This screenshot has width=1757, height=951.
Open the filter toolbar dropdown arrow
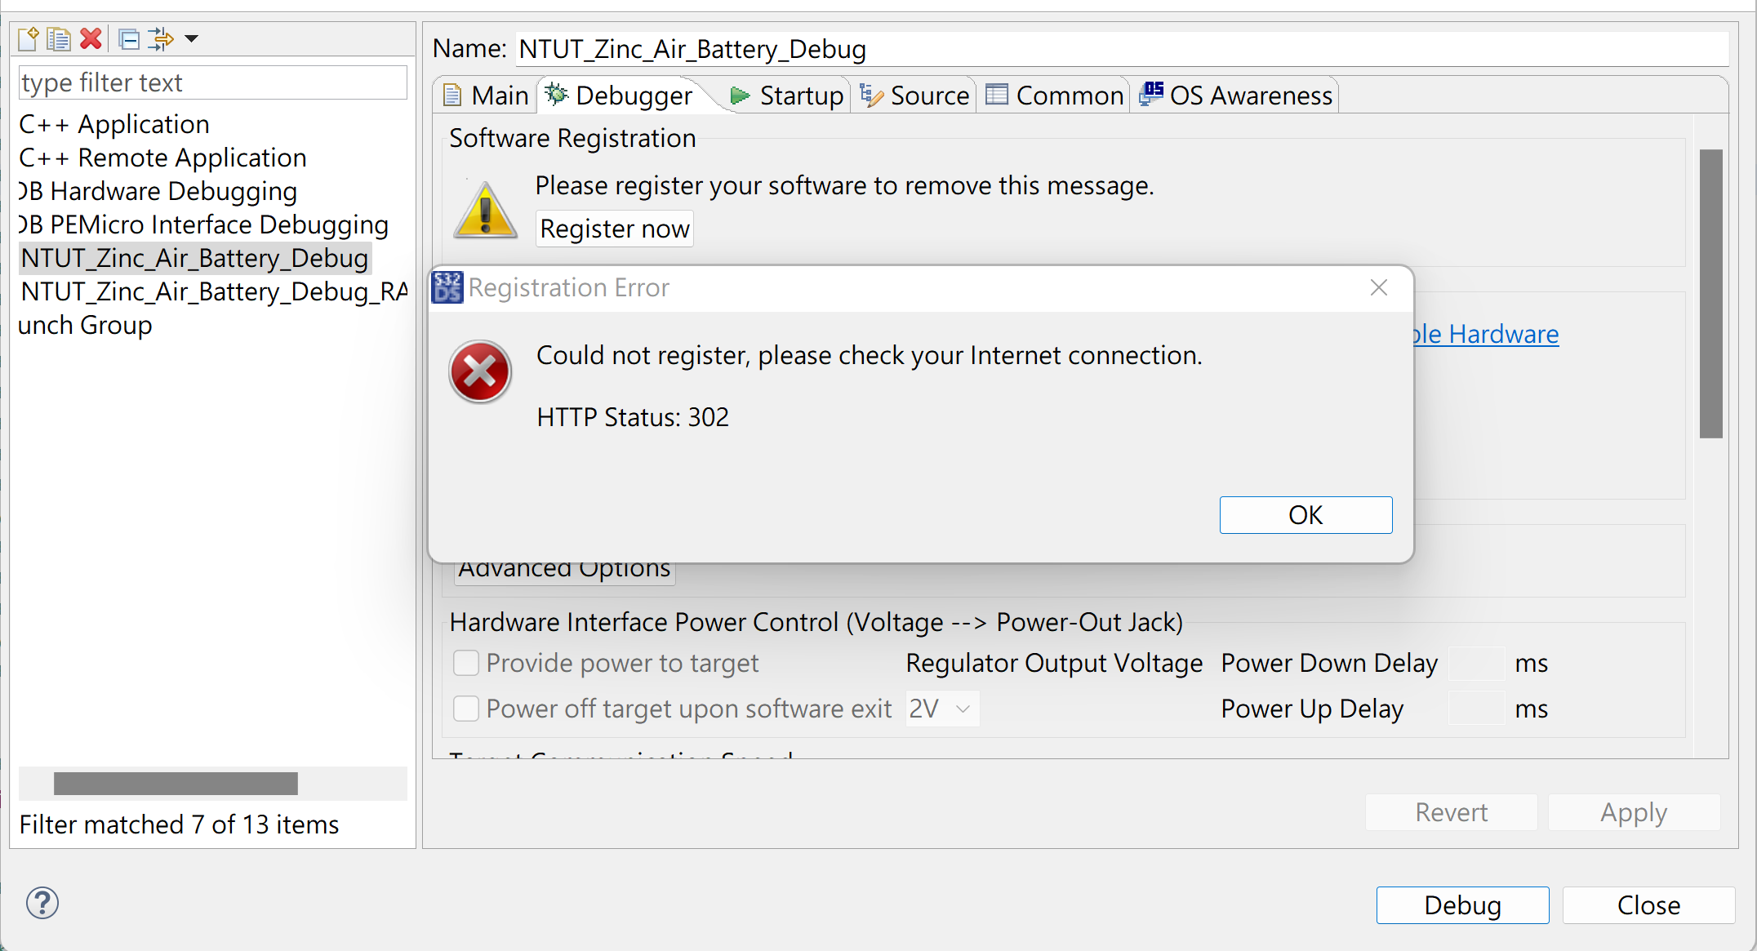click(192, 38)
